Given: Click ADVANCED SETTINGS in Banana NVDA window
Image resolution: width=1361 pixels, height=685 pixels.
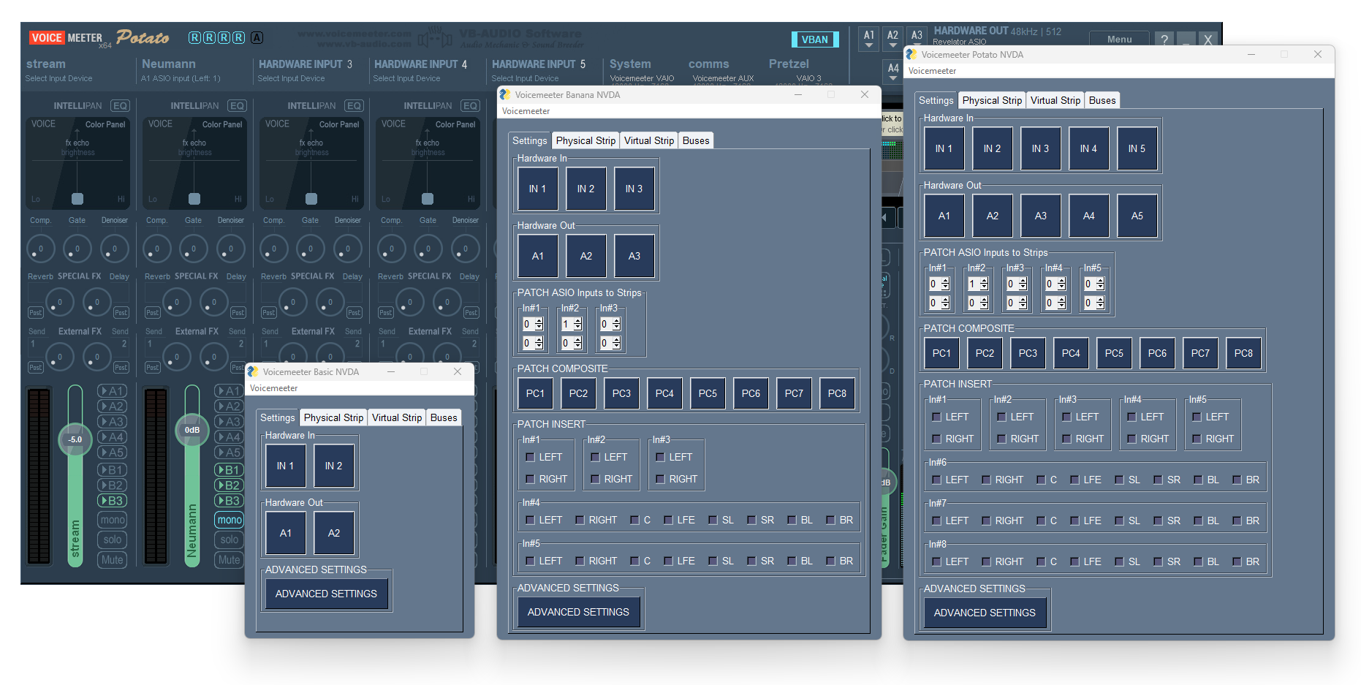Looking at the screenshot, I should coord(578,612).
